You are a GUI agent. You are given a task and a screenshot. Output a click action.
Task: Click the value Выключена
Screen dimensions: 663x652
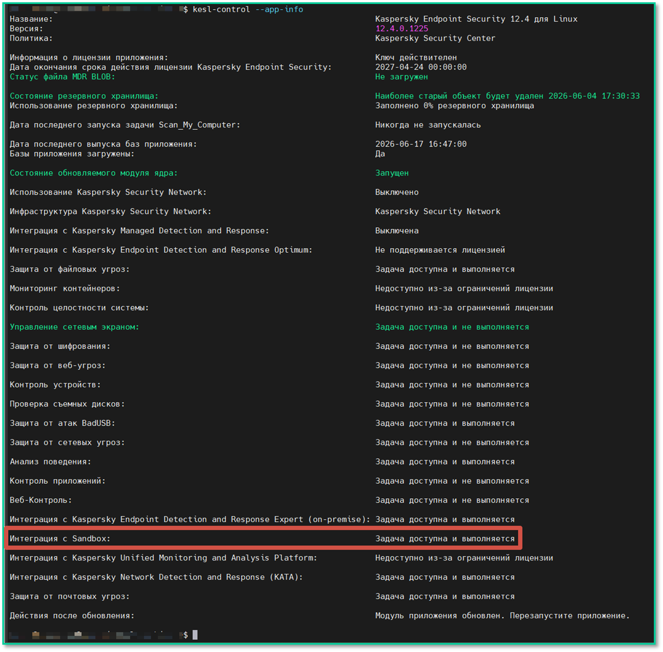pyautogui.click(x=396, y=231)
